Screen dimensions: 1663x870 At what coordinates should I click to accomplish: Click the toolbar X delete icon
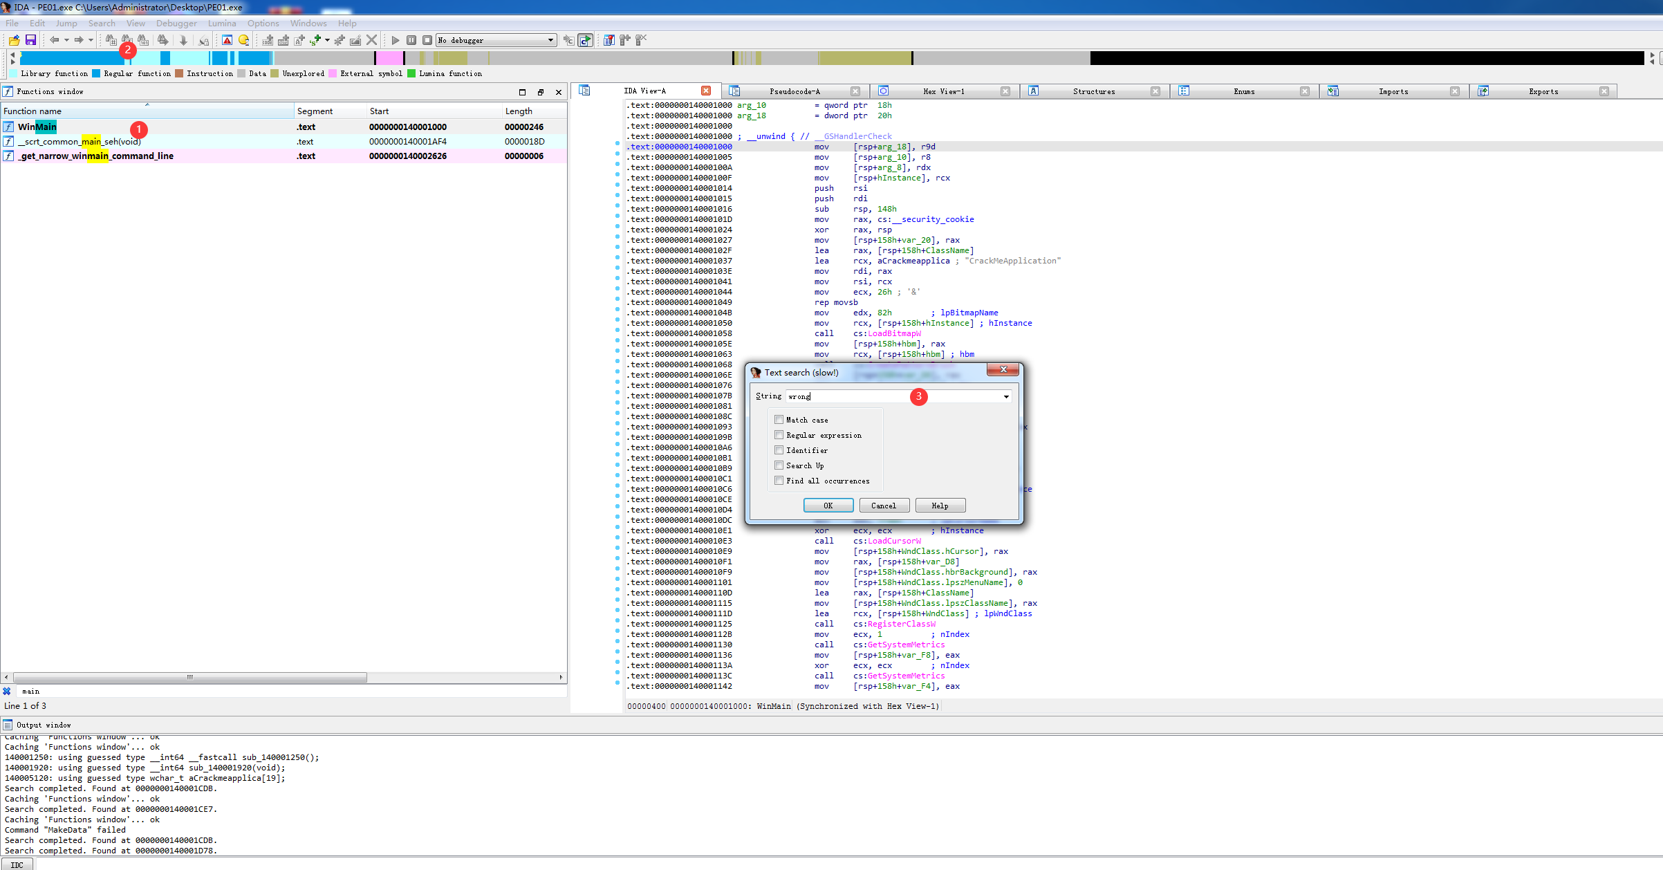click(372, 40)
